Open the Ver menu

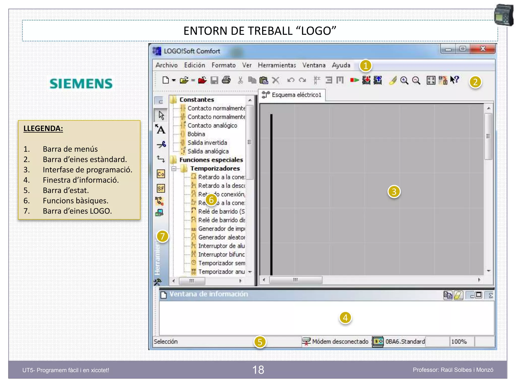(247, 65)
